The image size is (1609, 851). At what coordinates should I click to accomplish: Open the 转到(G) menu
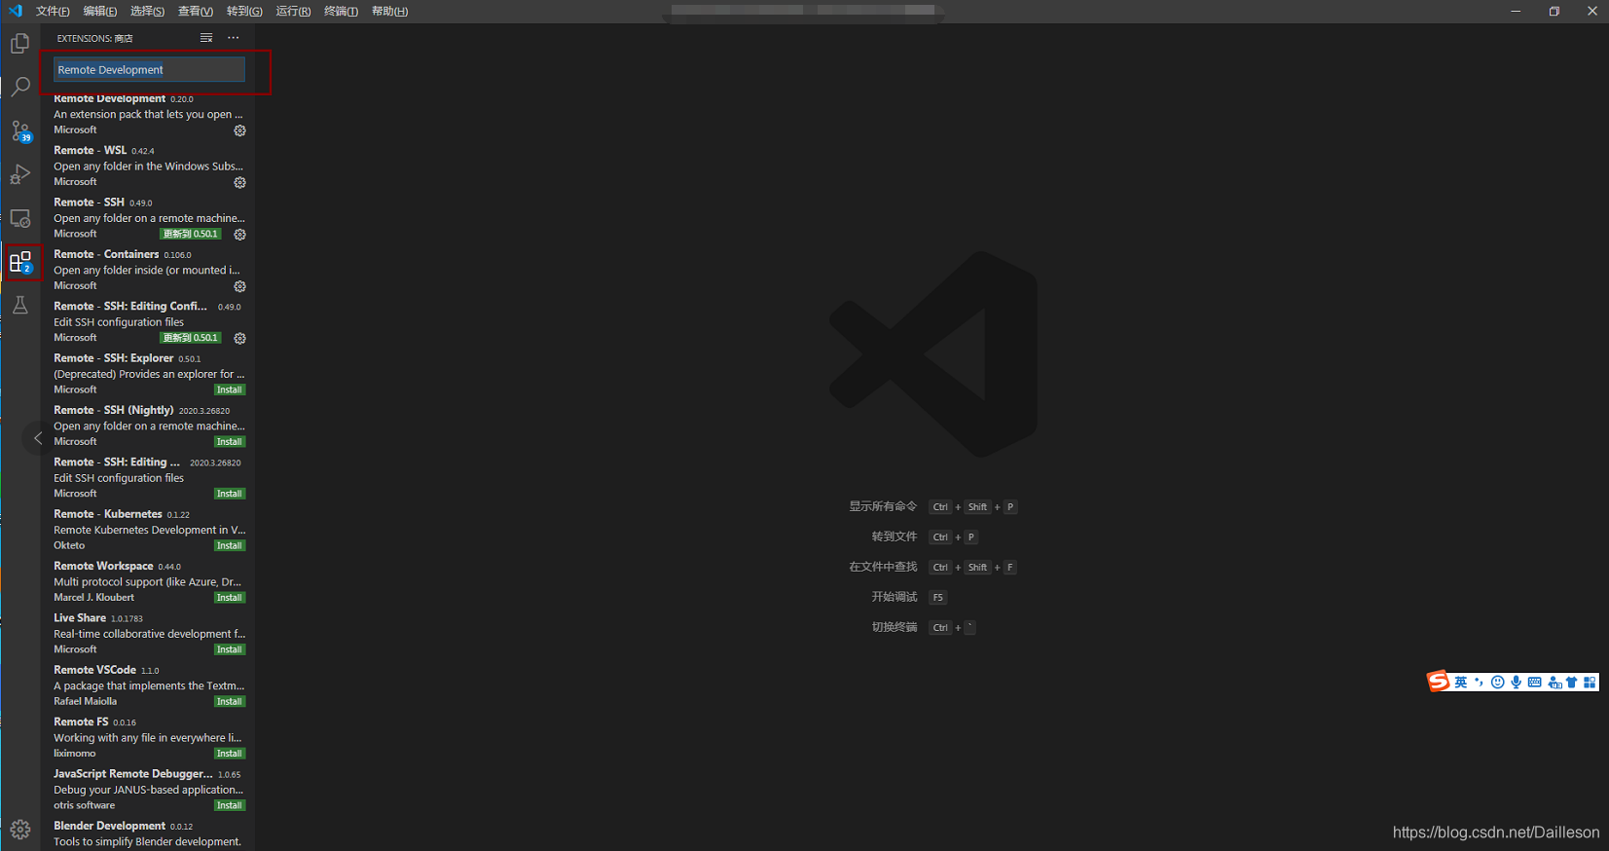[244, 12]
